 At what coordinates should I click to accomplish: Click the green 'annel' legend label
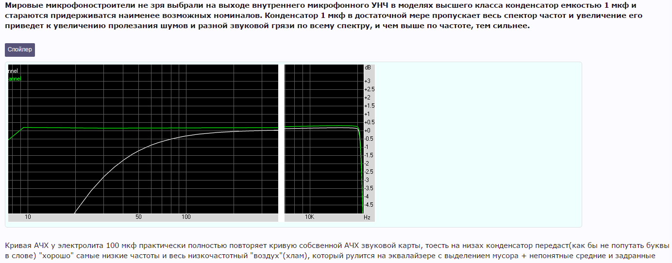(15, 79)
